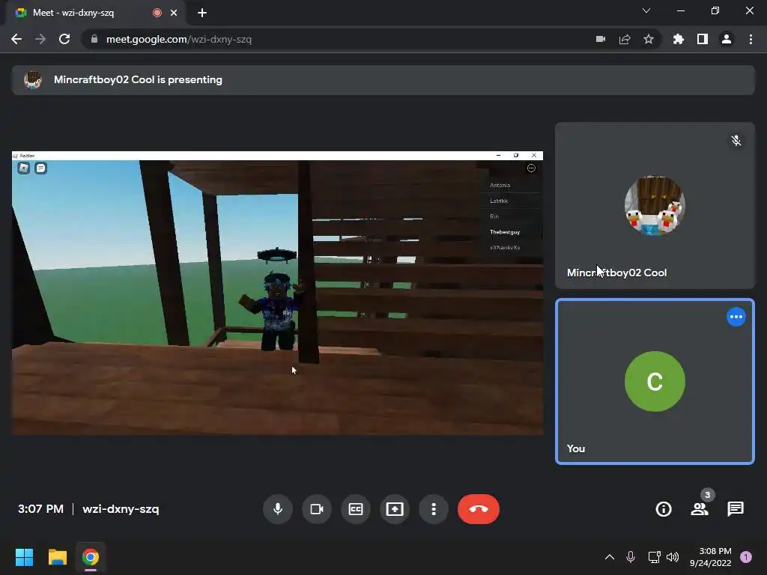767x575 pixels.
Task: Go back in browser history
Action: [16, 39]
